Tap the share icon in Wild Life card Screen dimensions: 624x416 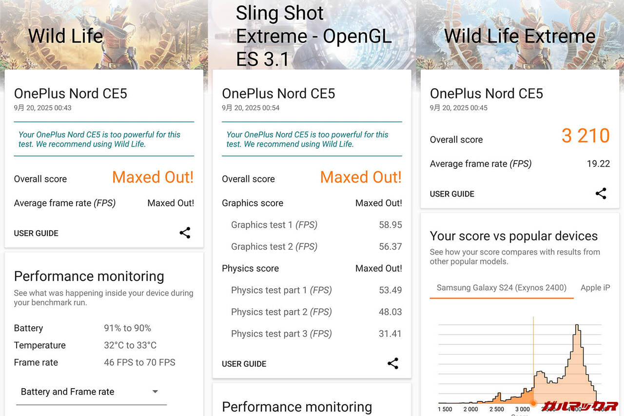(x=185, y=233)
